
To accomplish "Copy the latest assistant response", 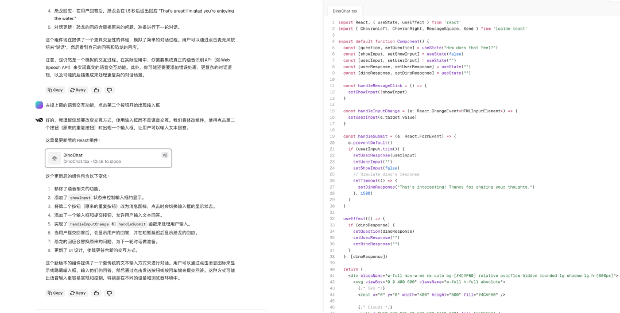I will pos(55,293).
